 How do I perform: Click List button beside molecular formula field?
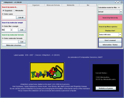pyautogui.click(x=22, y=42)
